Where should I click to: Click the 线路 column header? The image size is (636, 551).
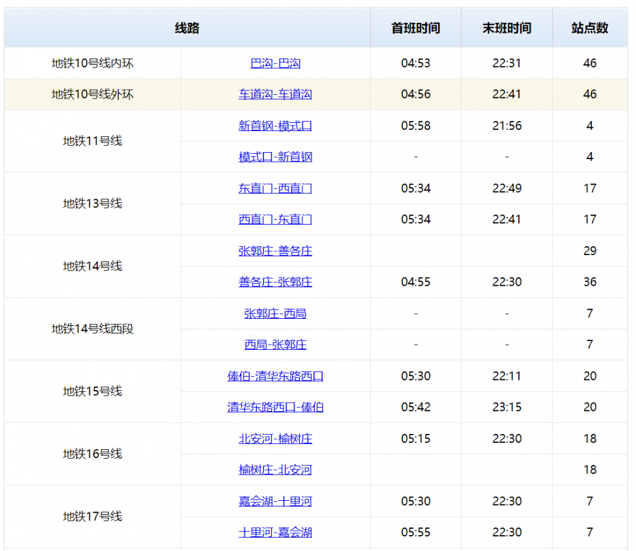coord(187,28)
